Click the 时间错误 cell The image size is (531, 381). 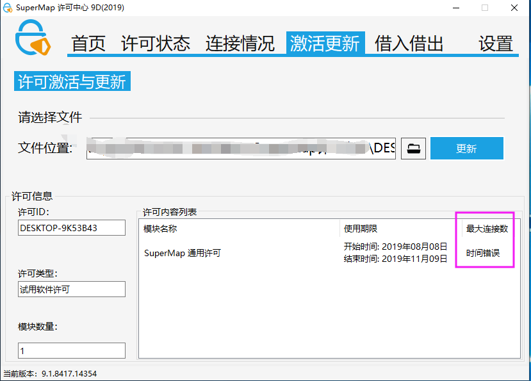pyautogui.click(x=482, y=253)
